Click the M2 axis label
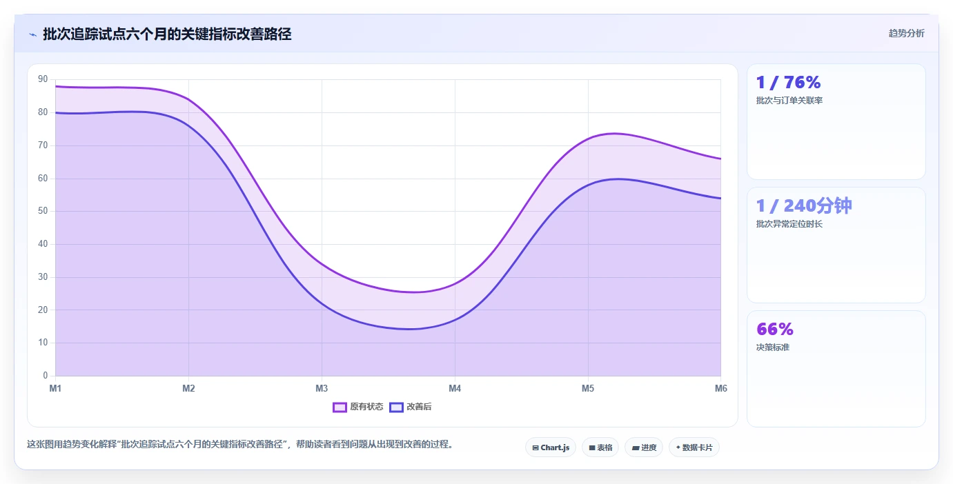The height and width of the screenshot is (484, 953). pyautogui.click(x=188, y=388)
